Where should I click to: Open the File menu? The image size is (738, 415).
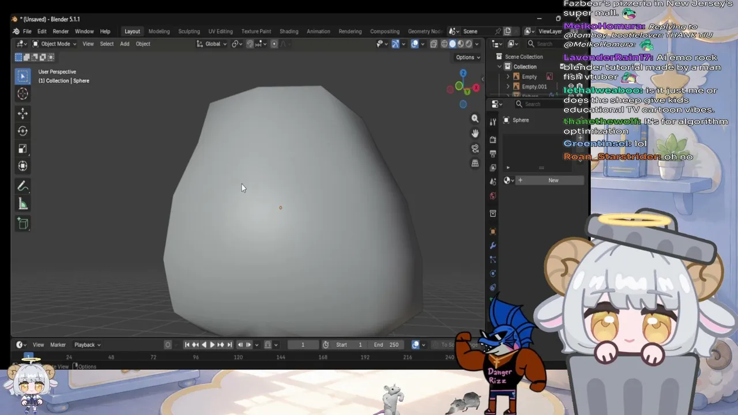pyautogui.click(x=27, y=31)
